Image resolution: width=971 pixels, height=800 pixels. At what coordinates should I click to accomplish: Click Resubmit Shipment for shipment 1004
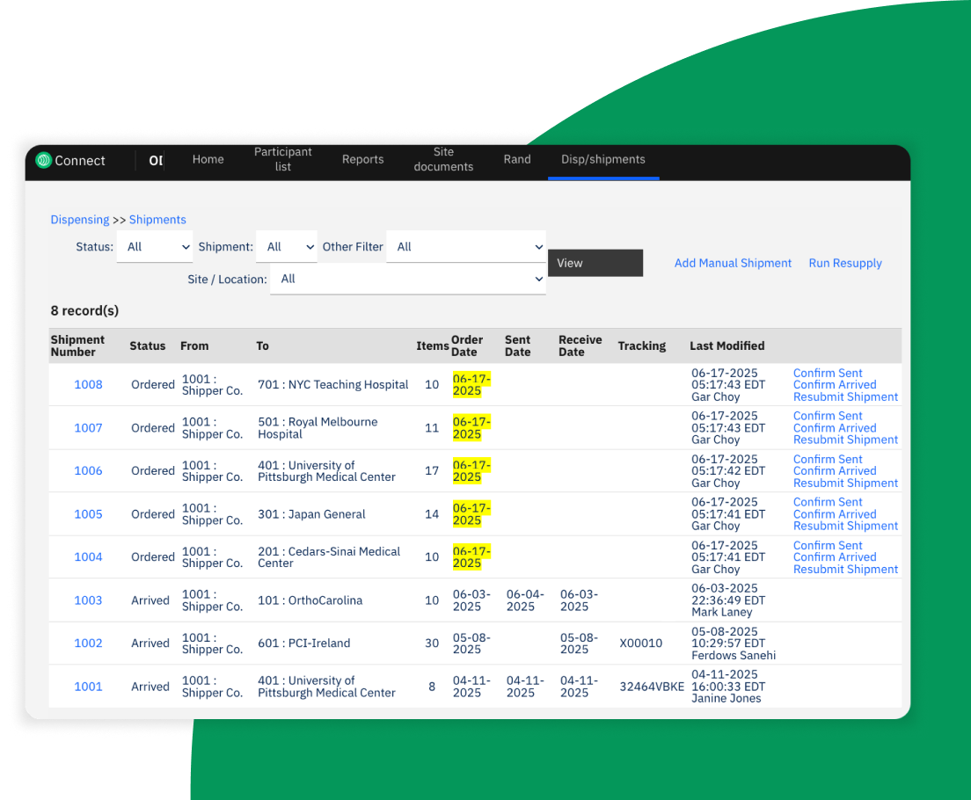click(x=845, y=569)
